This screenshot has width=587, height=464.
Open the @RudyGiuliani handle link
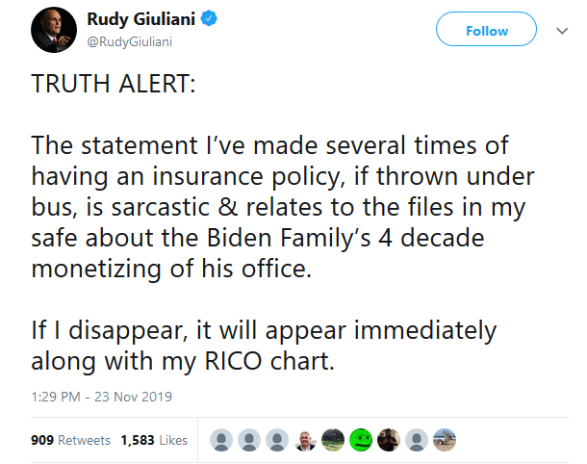130,41
